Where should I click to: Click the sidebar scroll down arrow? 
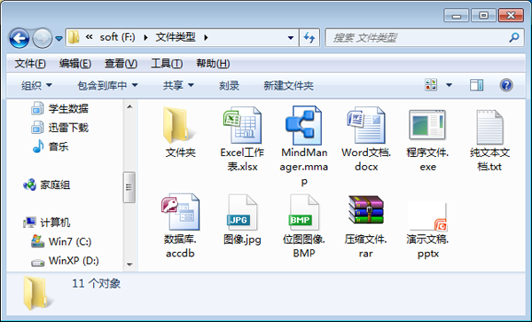point(129,264)
